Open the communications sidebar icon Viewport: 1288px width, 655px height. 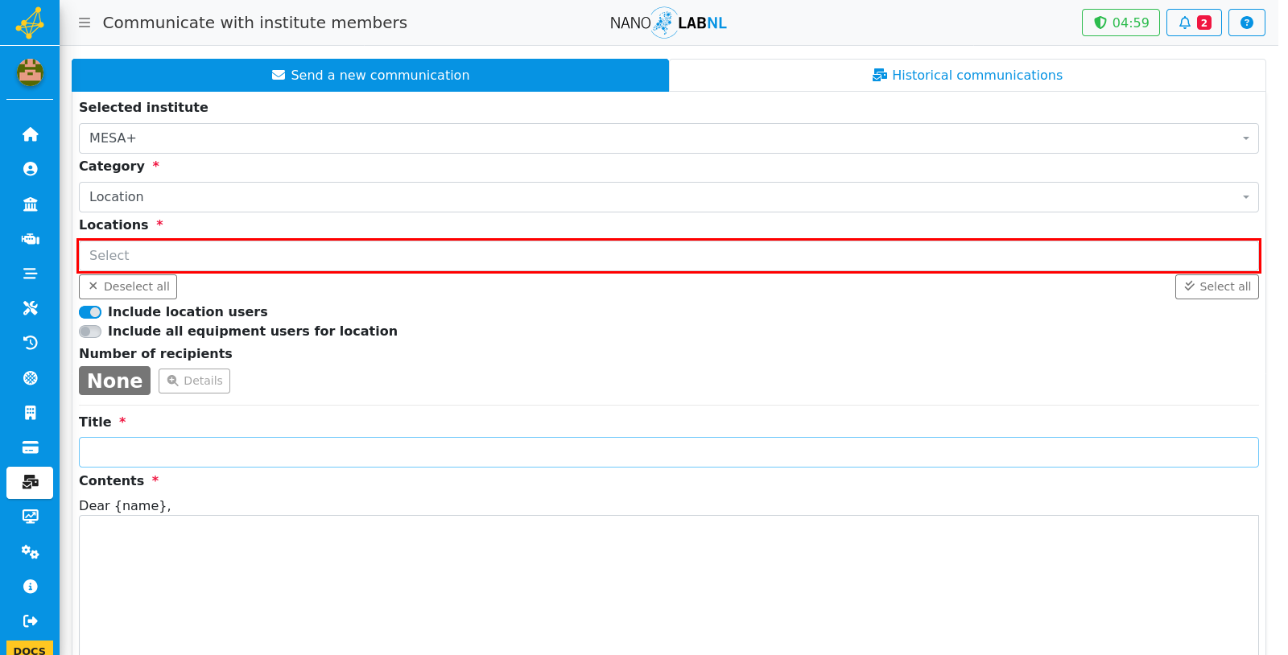tap(30, 482)
